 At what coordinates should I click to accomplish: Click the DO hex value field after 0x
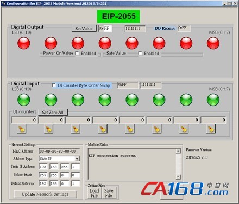[108, 29]
